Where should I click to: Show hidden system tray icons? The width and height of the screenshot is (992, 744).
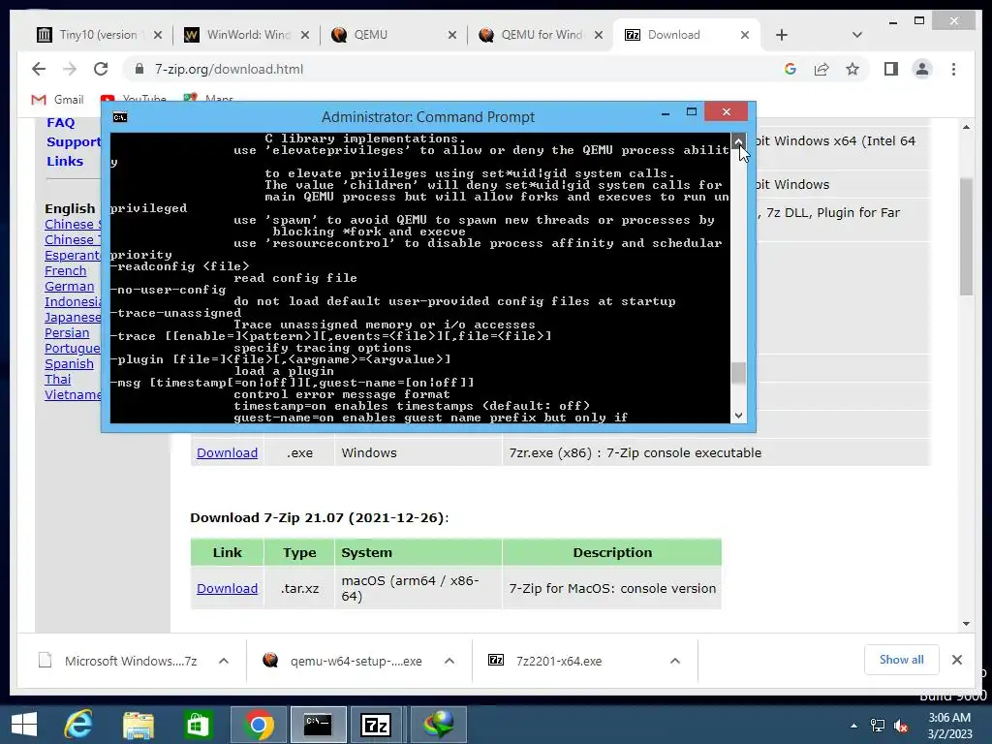[x=854, y=726]
